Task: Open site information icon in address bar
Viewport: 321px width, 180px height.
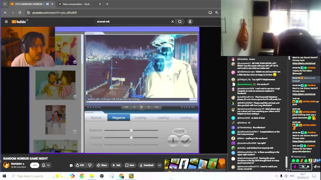Action: coord(28,12)
